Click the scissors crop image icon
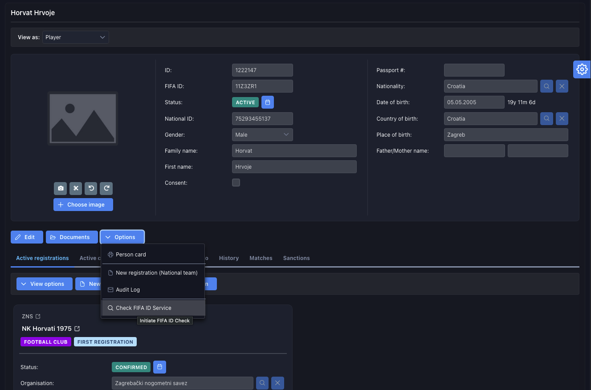Screen dimensions: 591x390 point(76,188)
